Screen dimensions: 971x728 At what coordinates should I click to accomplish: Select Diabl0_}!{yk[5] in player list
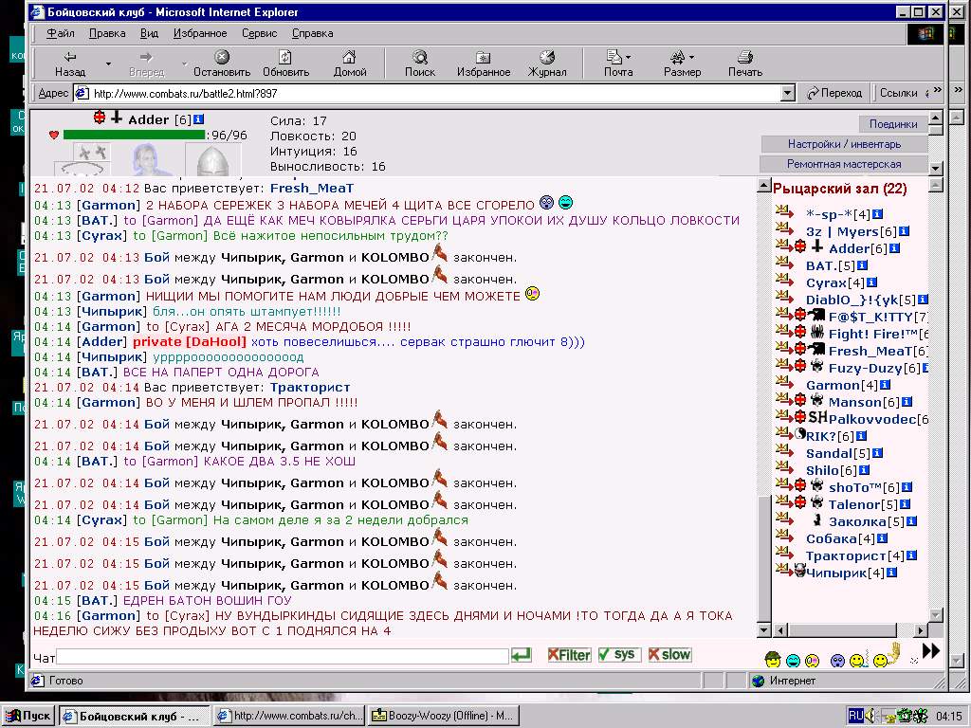tap(860, 300)
